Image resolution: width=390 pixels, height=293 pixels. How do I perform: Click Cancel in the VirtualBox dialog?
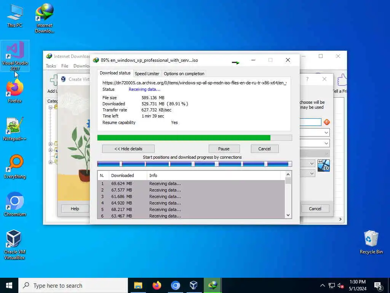pyautogui.click(x=315, y=209)
